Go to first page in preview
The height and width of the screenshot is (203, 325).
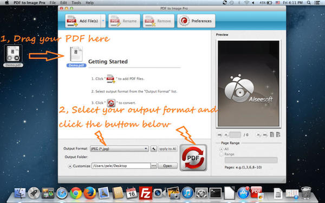click(x=219, y=135)
